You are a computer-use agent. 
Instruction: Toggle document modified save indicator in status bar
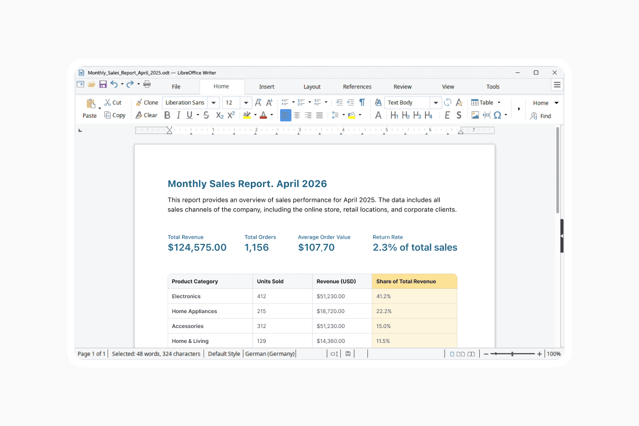tap(348, 354)
